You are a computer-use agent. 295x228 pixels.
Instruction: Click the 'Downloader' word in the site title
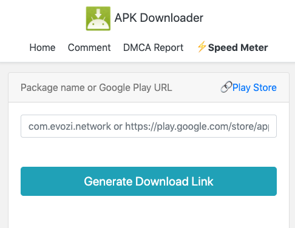point(172,18)
